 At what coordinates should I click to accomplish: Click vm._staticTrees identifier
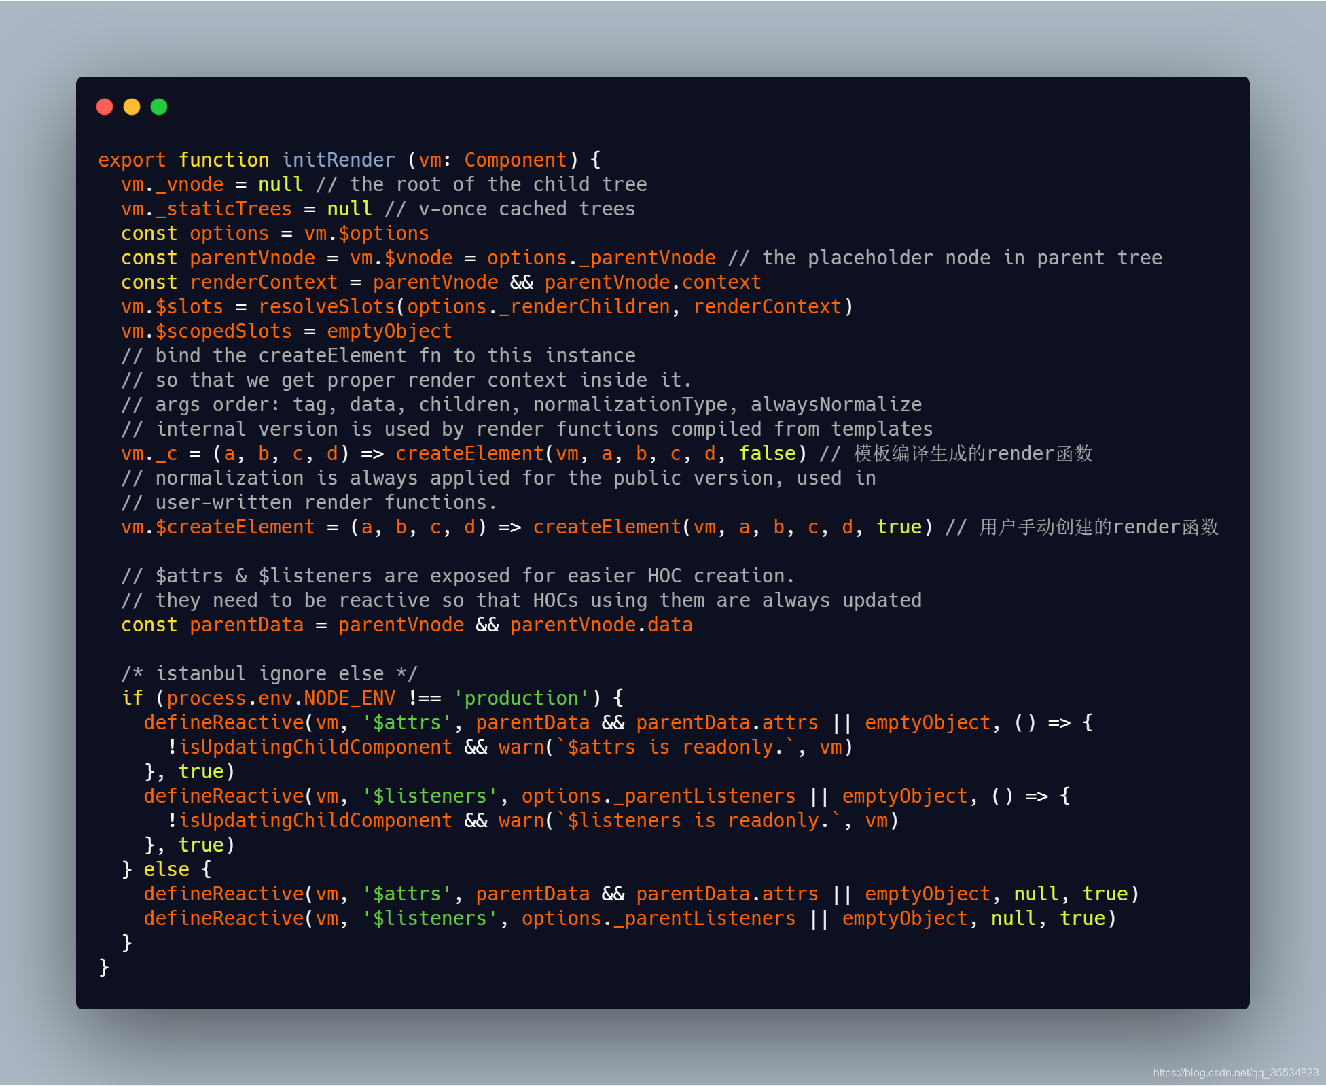[207, 209]
